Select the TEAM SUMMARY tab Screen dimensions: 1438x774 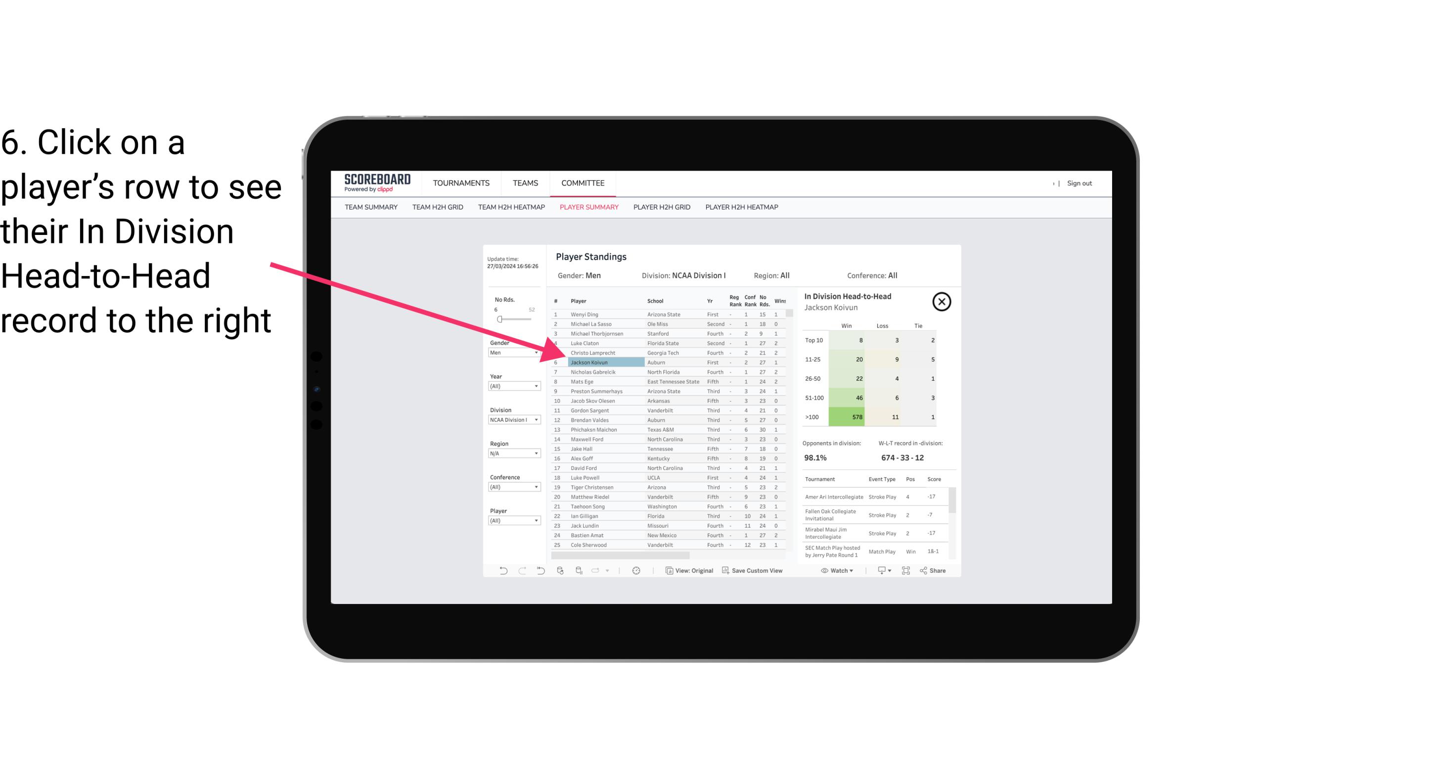[x=372, y=207]
